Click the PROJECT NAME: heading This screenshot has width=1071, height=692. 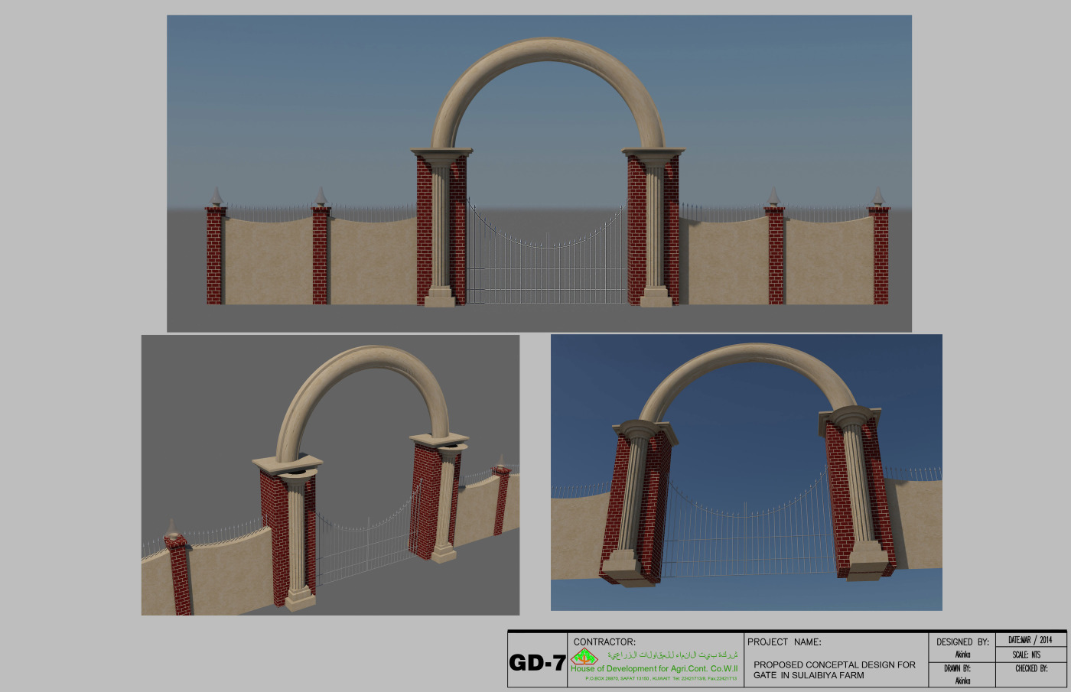click(x=784, y=642)
